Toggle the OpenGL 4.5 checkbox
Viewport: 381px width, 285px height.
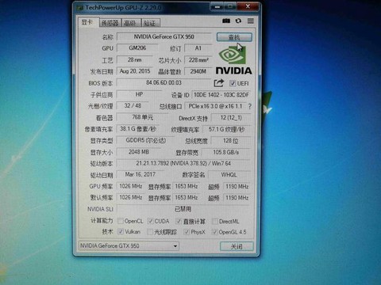(x=214, y=232)
